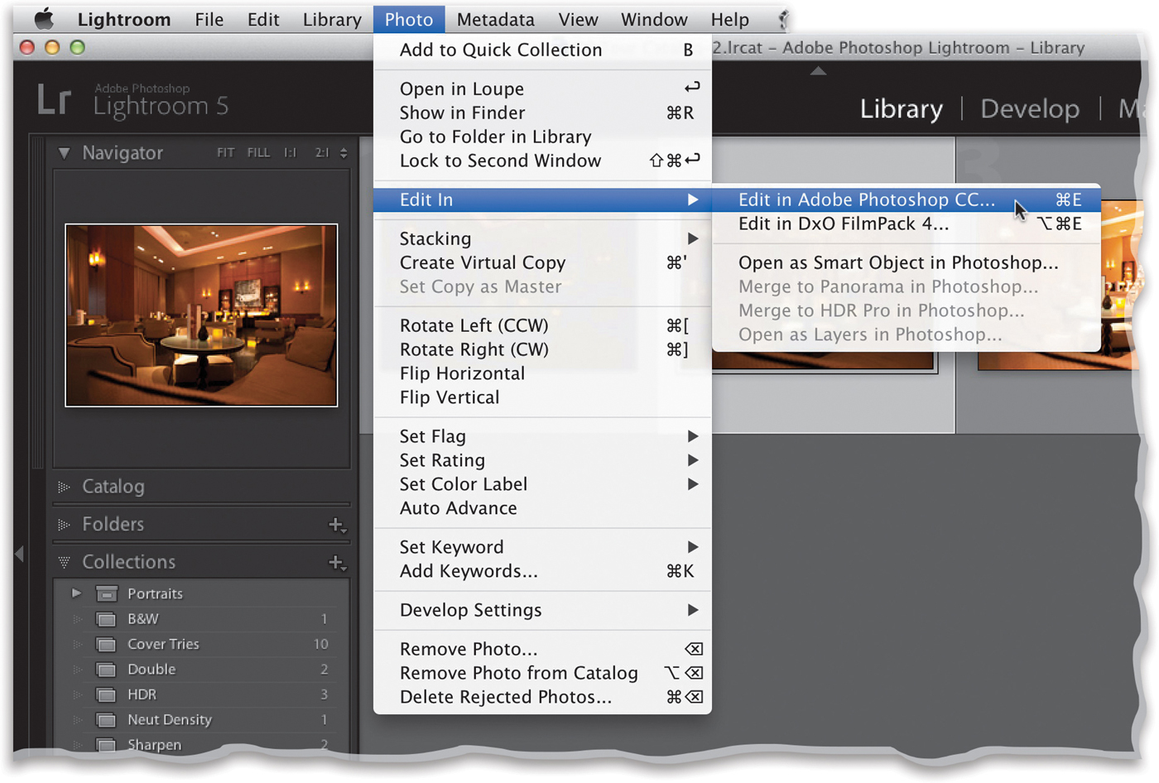1159x783 pixels.
Task: Collapse the Navigator panel triangle
Action: tap(64, 153)
